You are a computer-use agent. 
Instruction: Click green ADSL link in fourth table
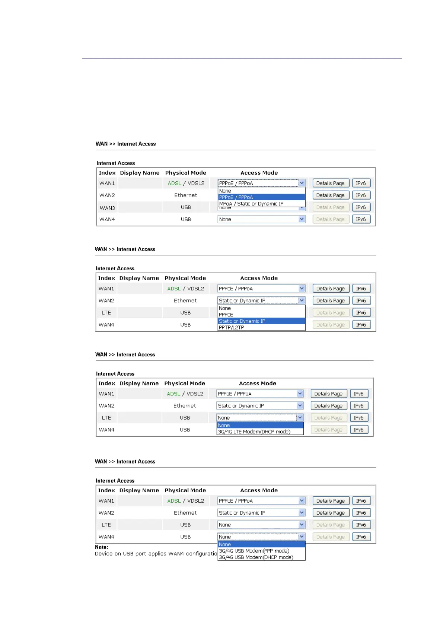[x=174, y=501]
